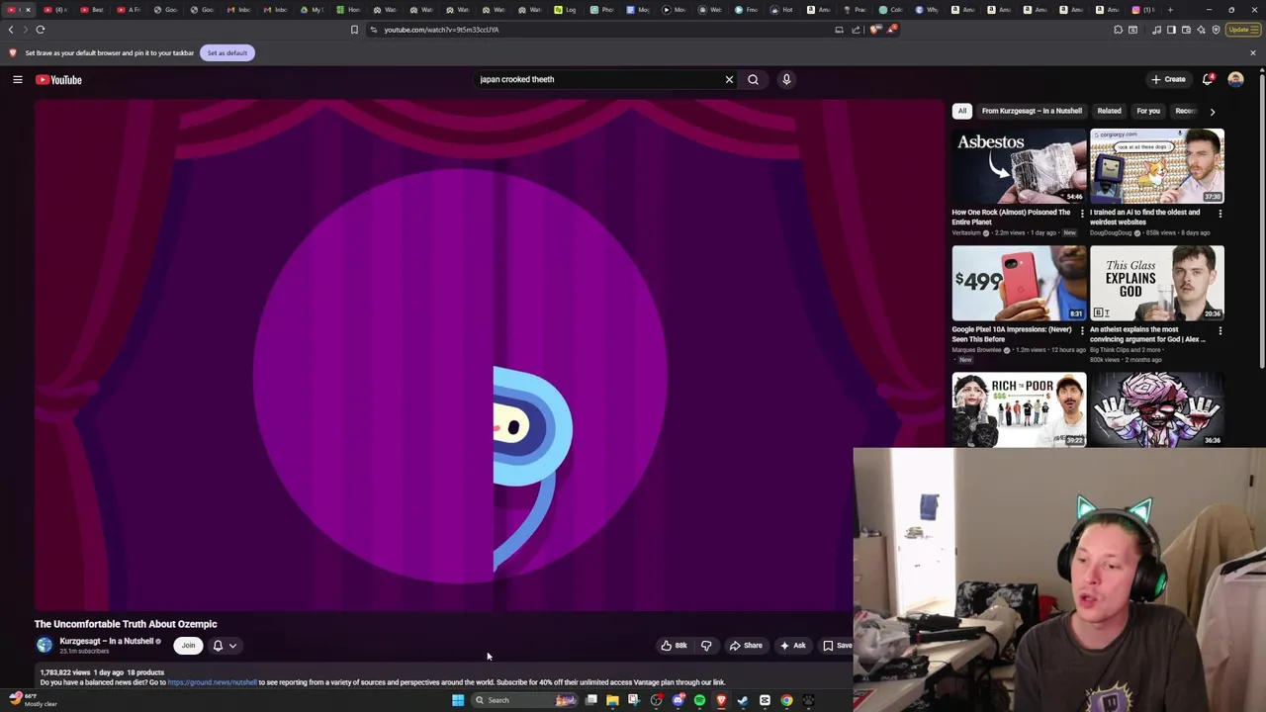Dislike the video with thumbs down
This screenshot has height=712, width=1266.
[x=706, y=646]
